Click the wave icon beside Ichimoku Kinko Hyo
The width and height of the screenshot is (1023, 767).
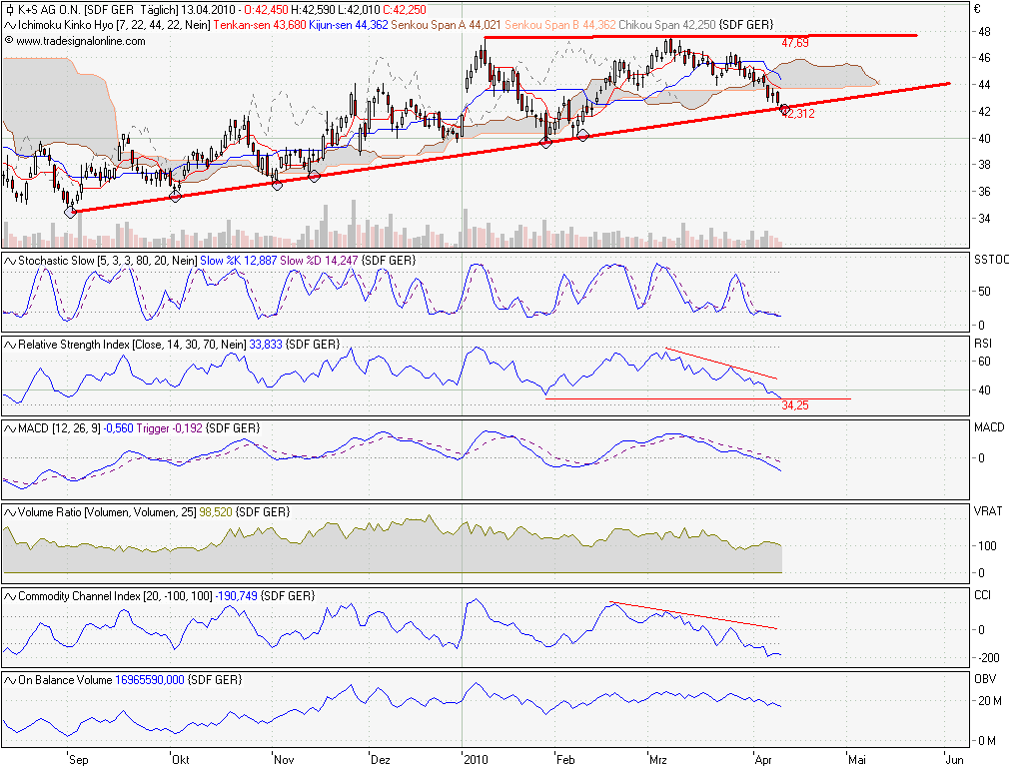(x=10, y=25)
